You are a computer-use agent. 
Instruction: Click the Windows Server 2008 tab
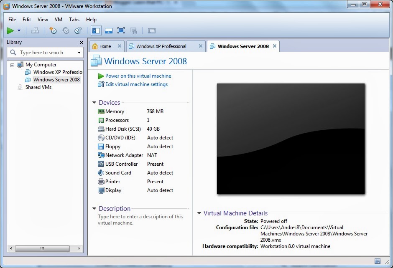[243, 46]
